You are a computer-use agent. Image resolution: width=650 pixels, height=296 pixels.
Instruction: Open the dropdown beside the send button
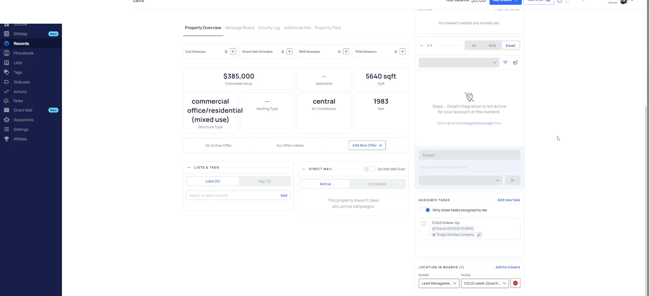460,180
